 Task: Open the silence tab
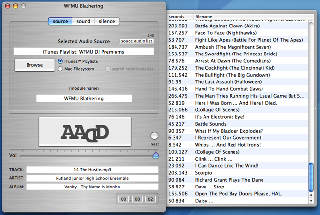pos(107,21)
